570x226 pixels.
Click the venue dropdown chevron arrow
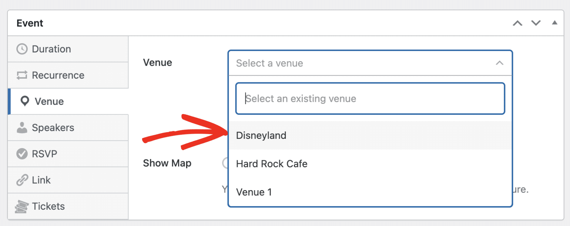coord(499,63)
